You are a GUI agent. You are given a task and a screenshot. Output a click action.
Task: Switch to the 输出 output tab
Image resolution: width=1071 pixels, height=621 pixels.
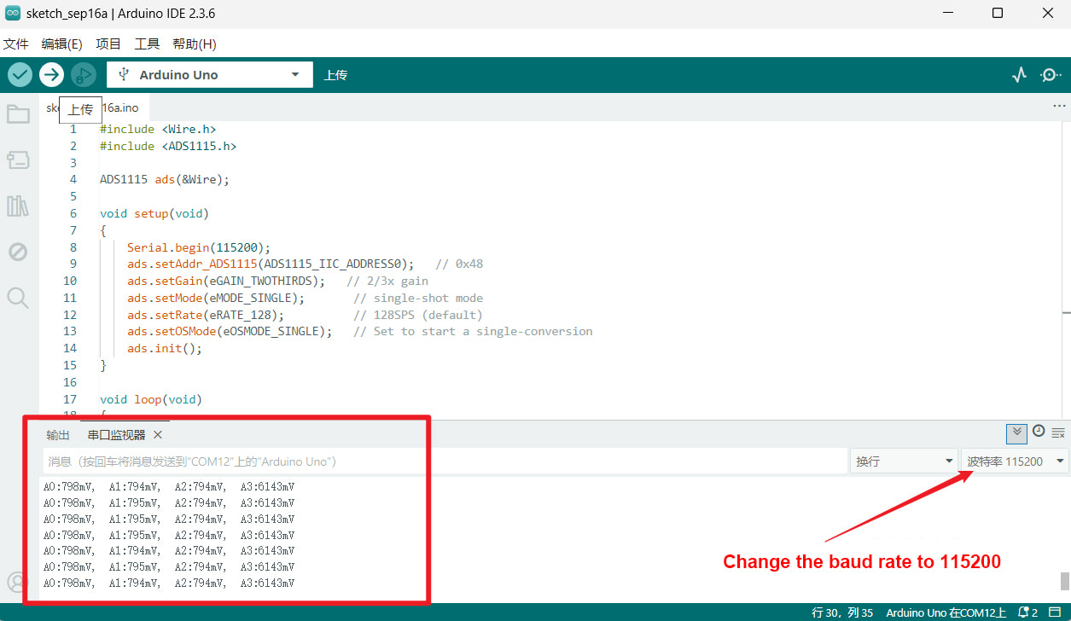pyautogui.click(x=58, y=435)
